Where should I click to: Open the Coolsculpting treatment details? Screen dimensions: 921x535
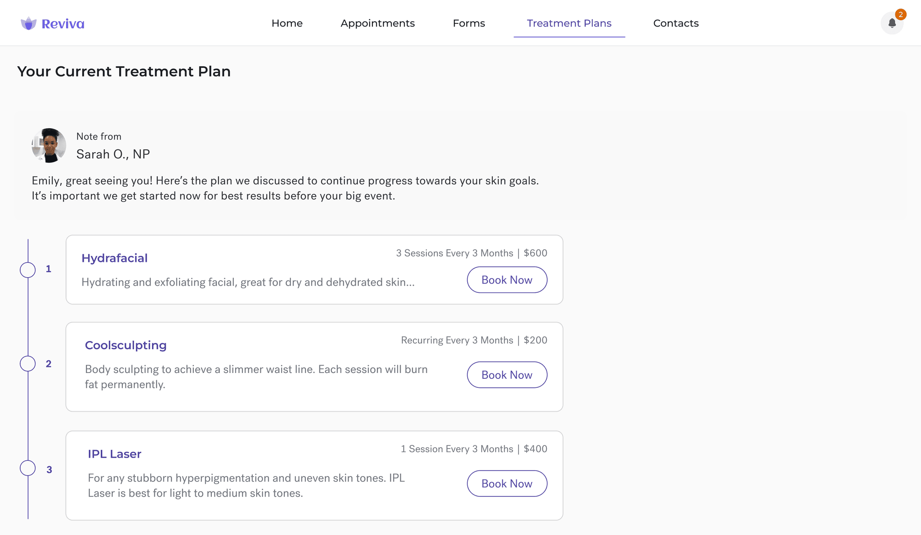pyautogui.click(x=125, y=345)
